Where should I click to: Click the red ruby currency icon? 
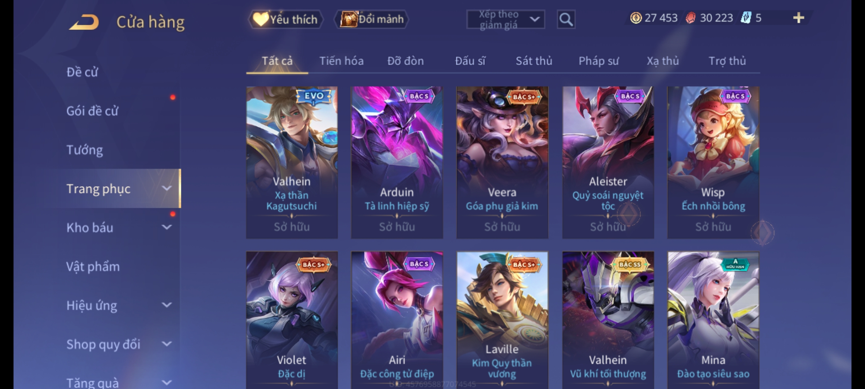coord(690,18)
